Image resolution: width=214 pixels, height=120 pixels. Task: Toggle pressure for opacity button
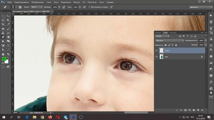coord(64,7)
